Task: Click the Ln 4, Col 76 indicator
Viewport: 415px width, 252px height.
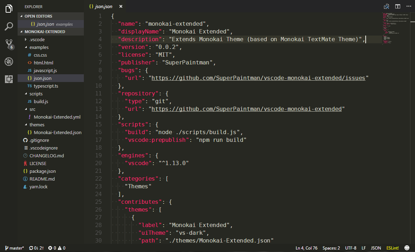Action: point(306,248)
